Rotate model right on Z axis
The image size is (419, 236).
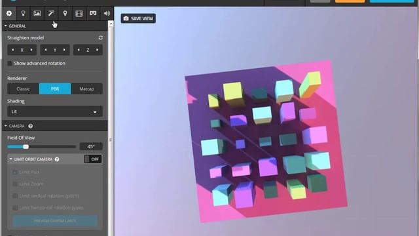pyautogui.click(x=97, y=50)
